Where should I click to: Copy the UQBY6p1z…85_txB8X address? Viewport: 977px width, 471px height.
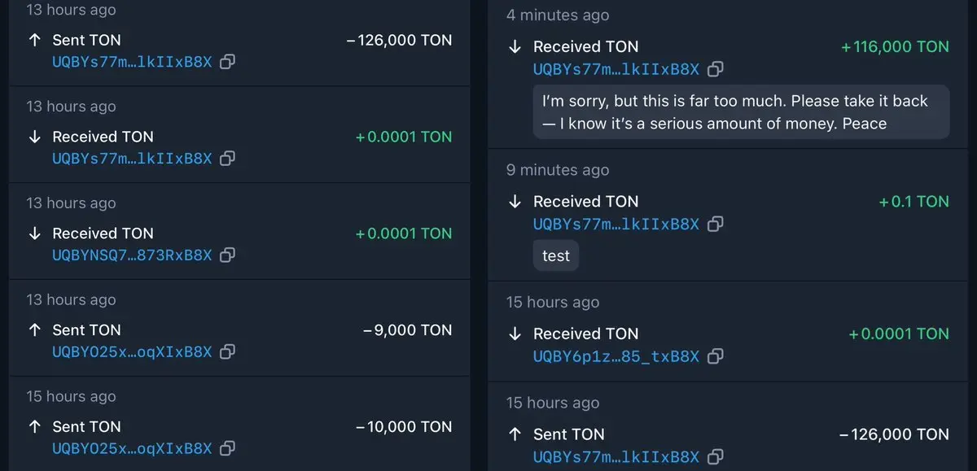(715, 356)
